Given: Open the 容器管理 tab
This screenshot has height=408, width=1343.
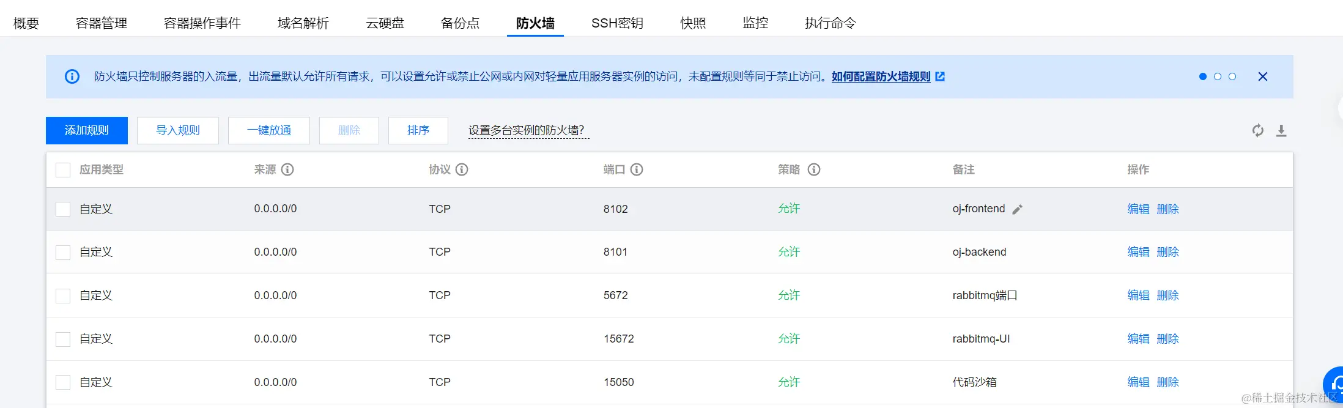Looking at the screenshot, I should [x=102, y=23].
